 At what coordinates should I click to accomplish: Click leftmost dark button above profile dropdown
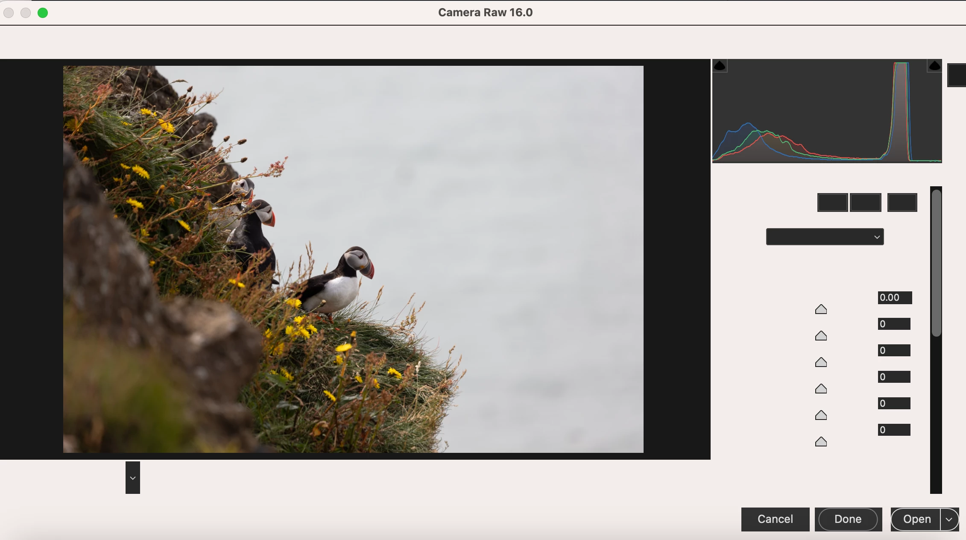832,202
